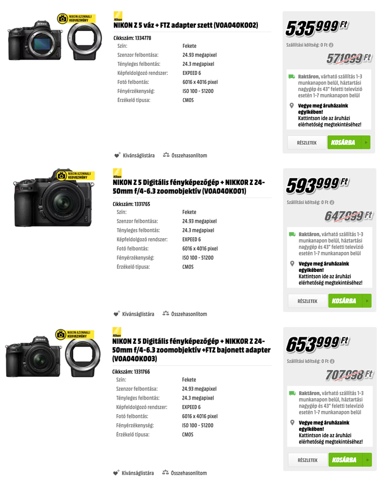This screenshot has height=479, width=377.
Task: Open RÉSZLETEK for Nikon Z 5 váz set
Action: click(x=307, y=142)
